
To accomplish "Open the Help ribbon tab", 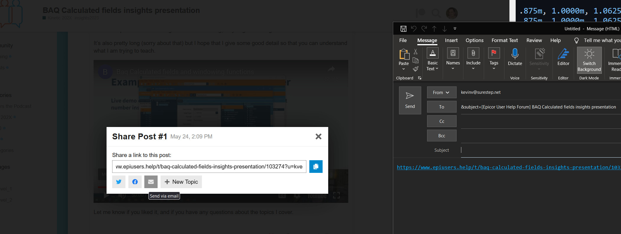I will tap(555, 40).
